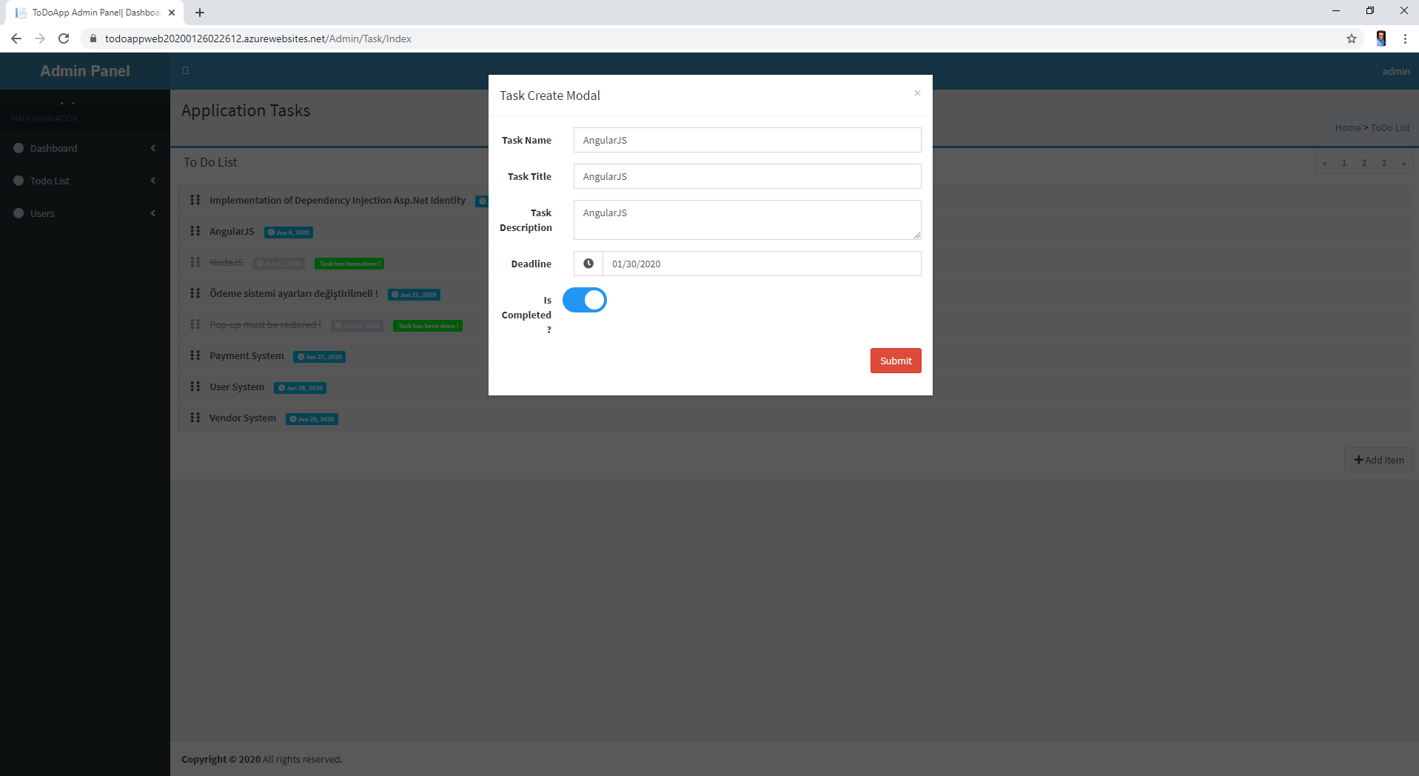Select the User System task text
The height and width of the screenshot is (776, 1419).
point(237,387)
